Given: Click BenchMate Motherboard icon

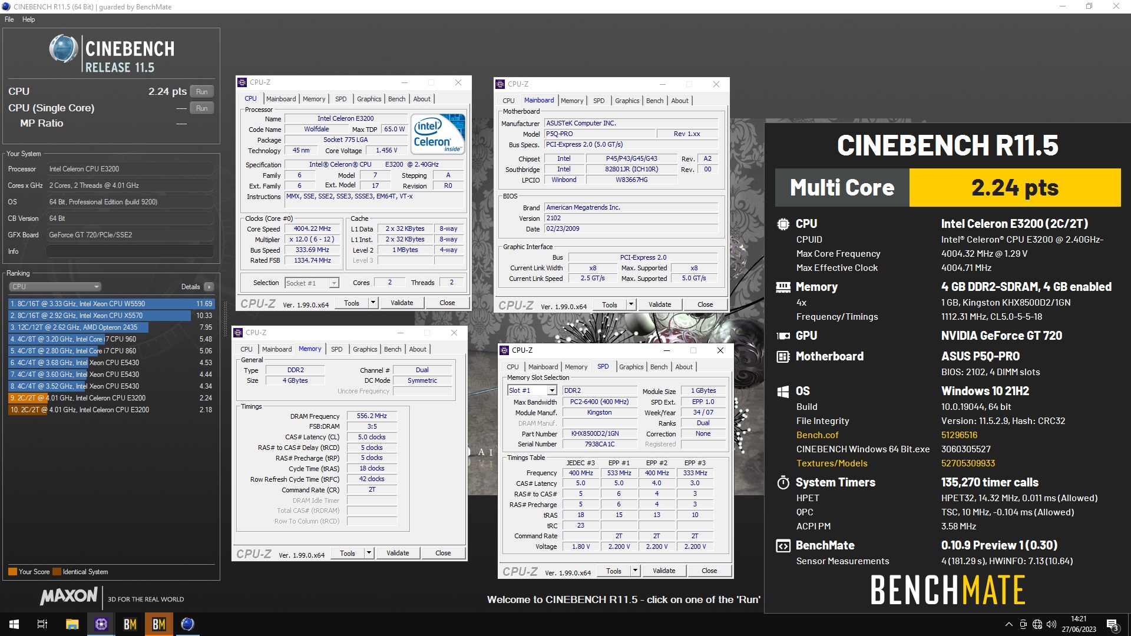Looking at the screenshot, I should tap(783, 356).
